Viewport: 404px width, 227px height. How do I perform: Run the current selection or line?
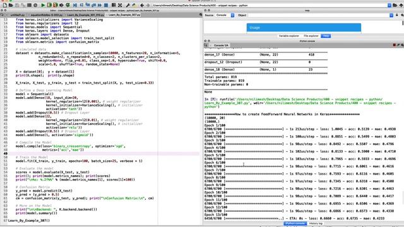click(x=62, y=5)
